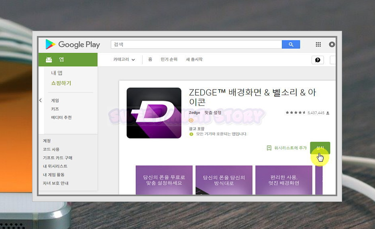Click the 5,437,445 review count
Image resolution: width=375 pixels, height=229 pixels.
[x=316, y=113]
